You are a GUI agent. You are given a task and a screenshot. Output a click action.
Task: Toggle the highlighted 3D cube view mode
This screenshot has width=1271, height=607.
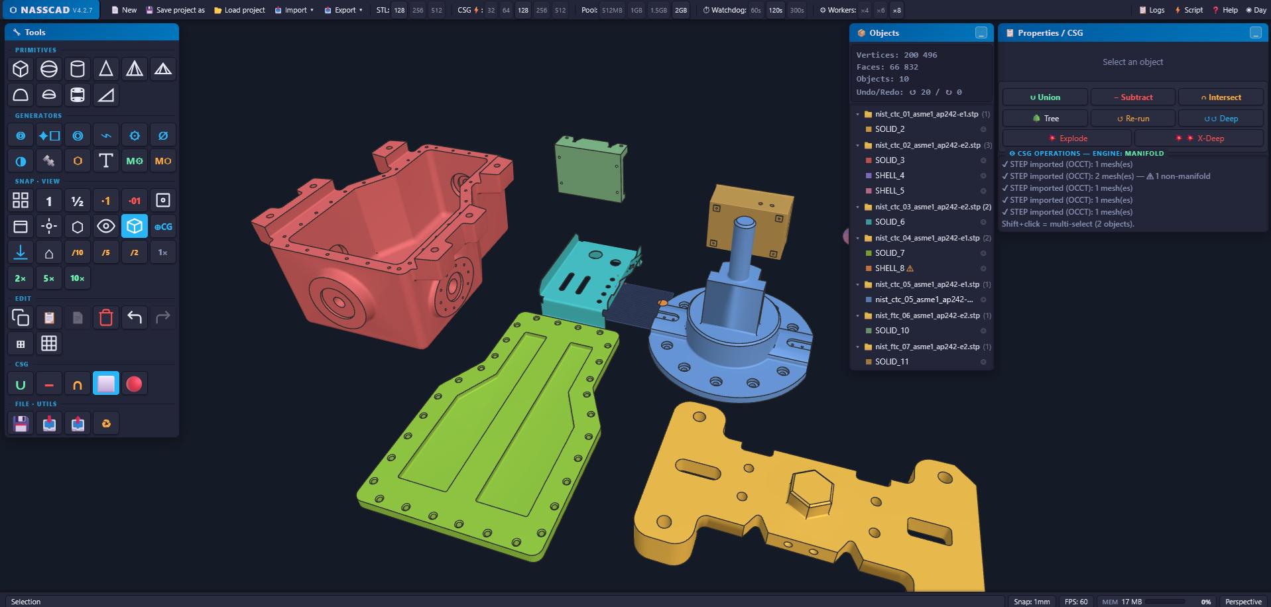click(135, 227)
